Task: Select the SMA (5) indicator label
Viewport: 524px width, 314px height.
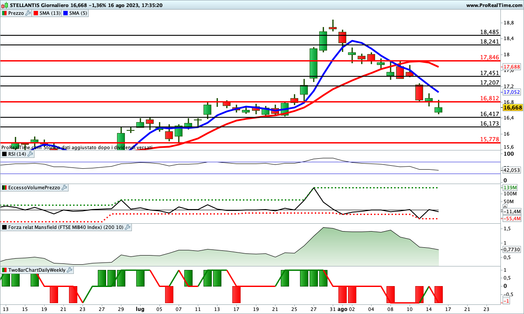Action: point(79,13)
